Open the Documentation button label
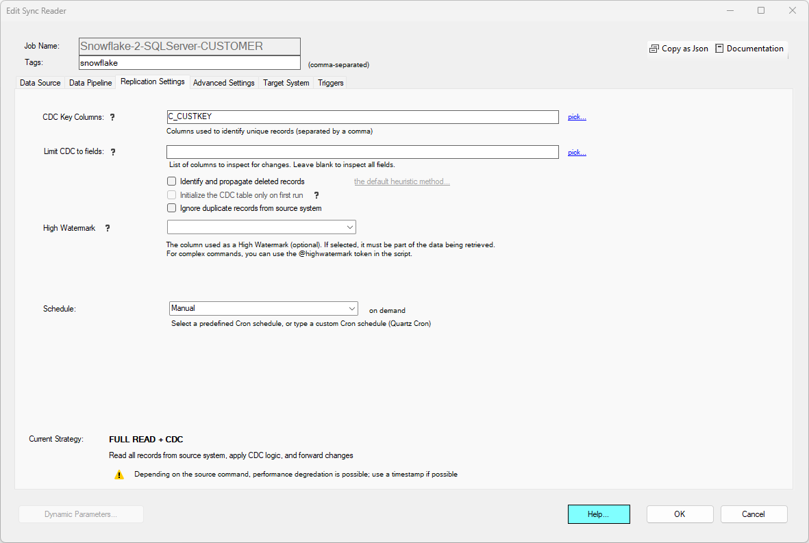This screenshot has width=809, height=543. pyautogui.click(x=755, y=49)
